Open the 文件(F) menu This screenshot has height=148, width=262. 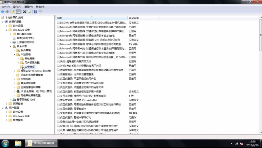(x=6, y=7)
